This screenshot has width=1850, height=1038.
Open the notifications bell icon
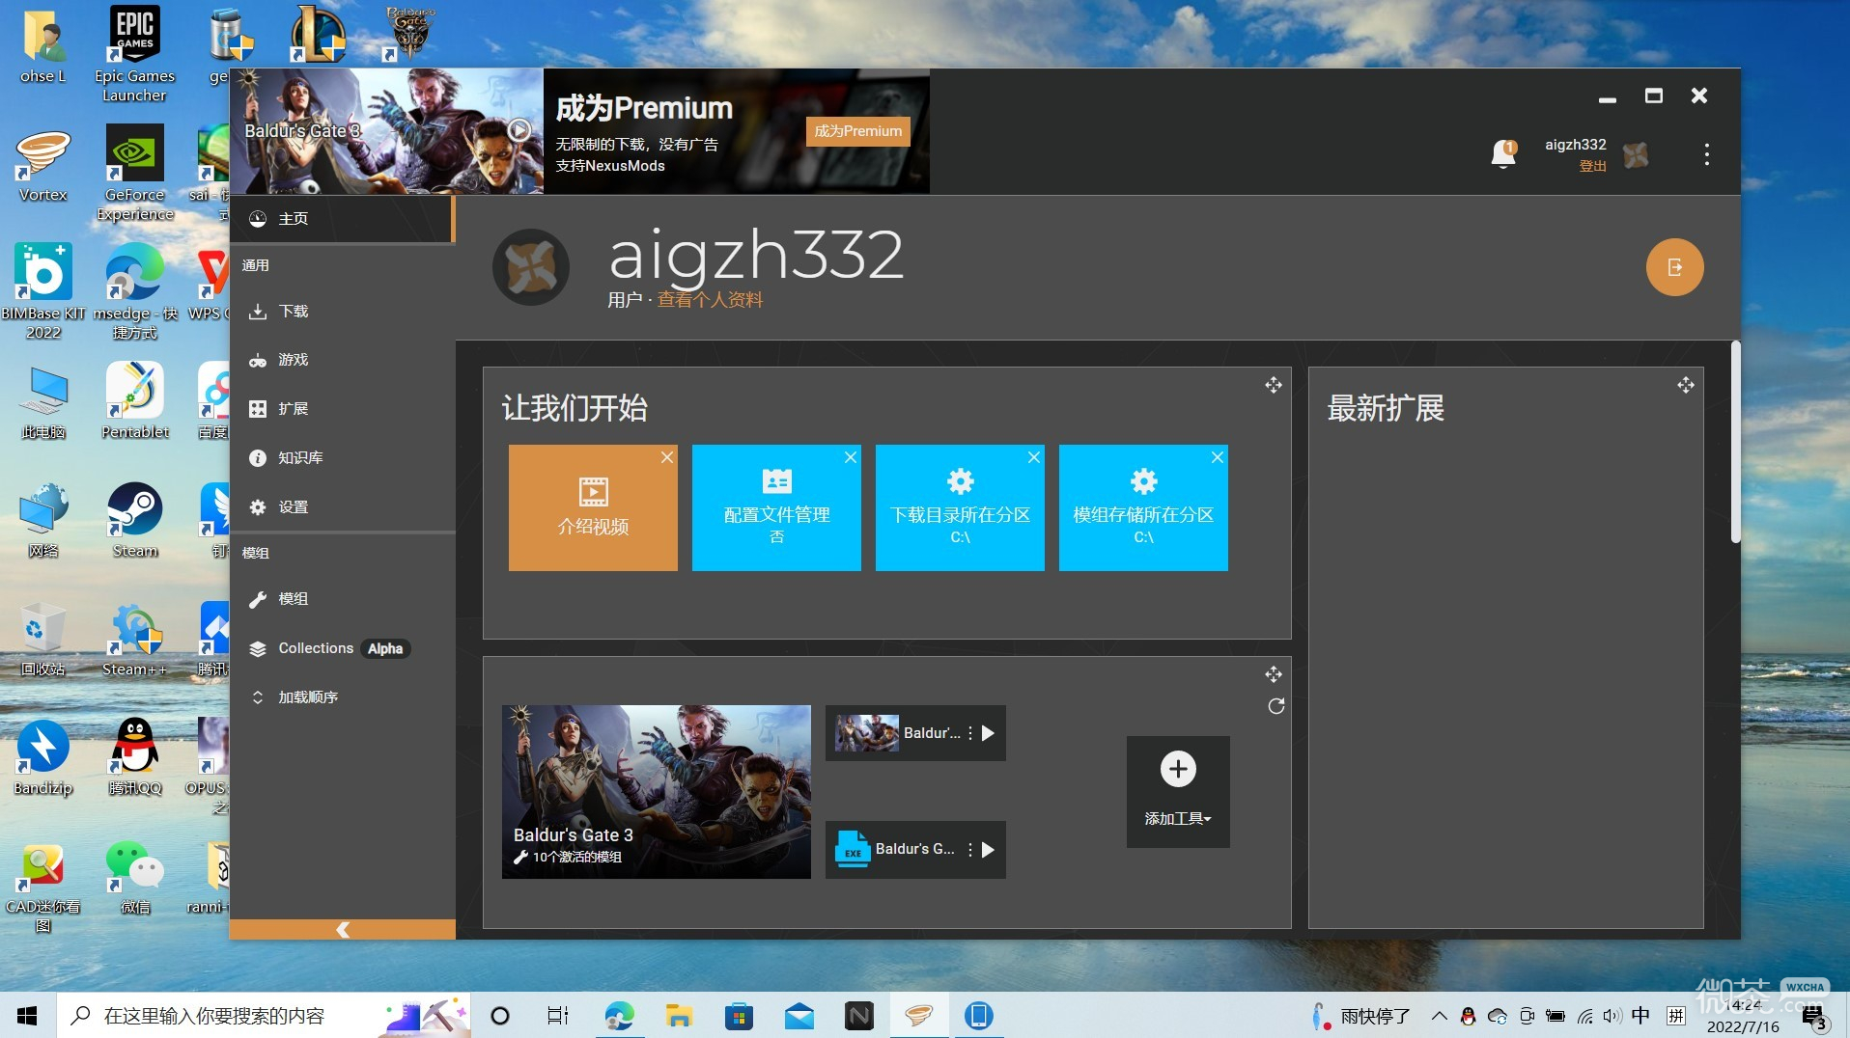click(1503, 154)
